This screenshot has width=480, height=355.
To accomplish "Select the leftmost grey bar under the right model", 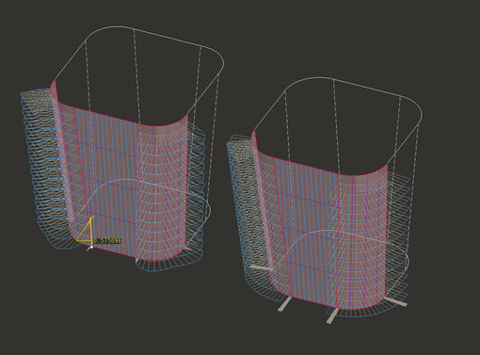I will pyautogui.click(x=285, y=304).
